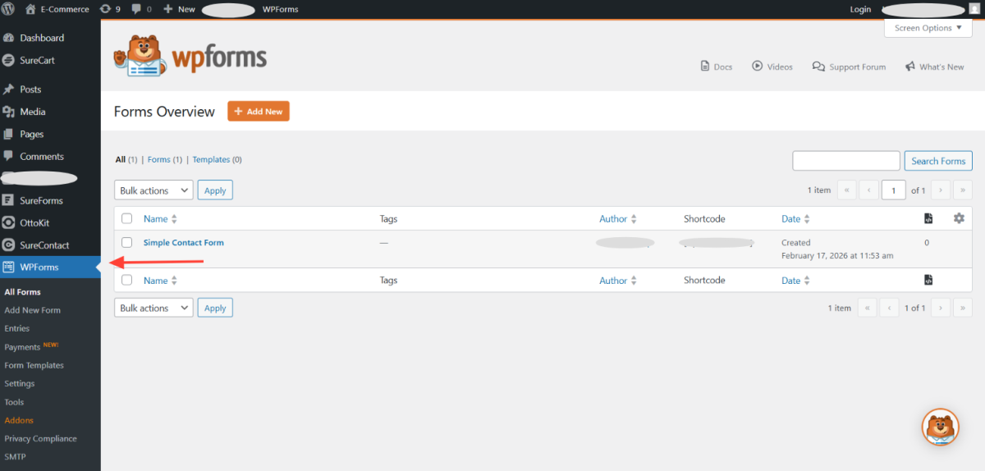Toggle the select-all checkbox in table header
This screenshot has width=985, height=471.
126,219
